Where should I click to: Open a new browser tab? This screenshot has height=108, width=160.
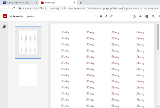pyautogui.click(x=81, y=3)
